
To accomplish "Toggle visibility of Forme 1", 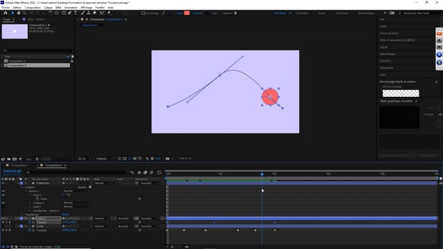I will click(x=3, y=191).
